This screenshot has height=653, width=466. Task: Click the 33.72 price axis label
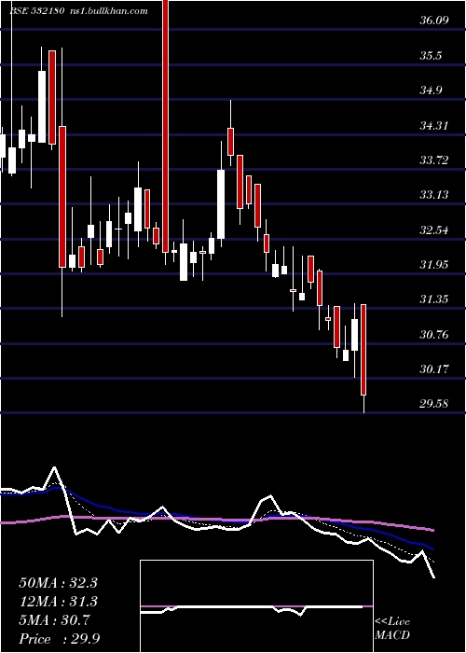(434, 160)
